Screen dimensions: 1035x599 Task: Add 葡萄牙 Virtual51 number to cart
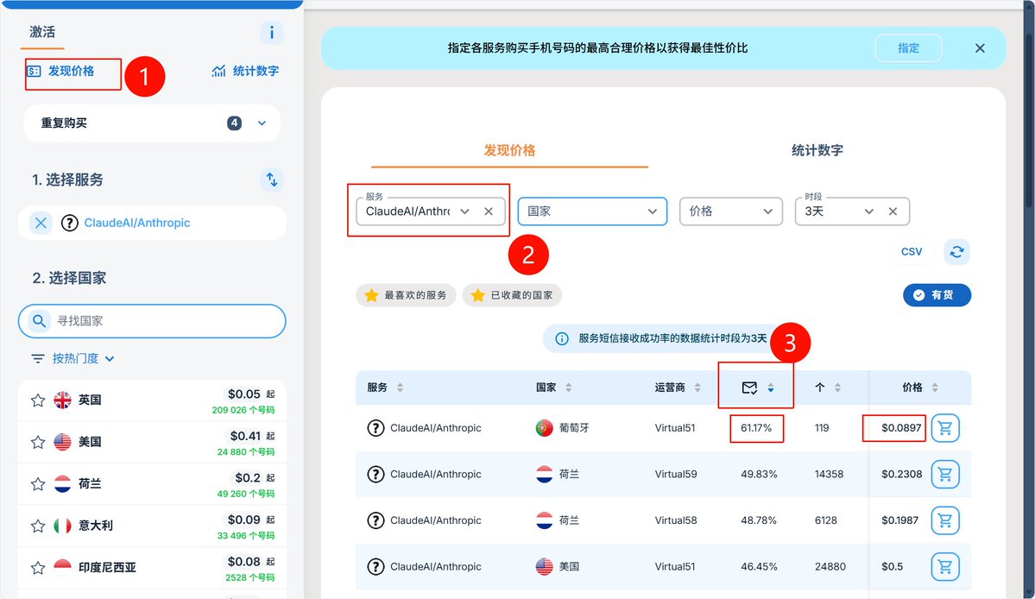(x=944, y=428)
